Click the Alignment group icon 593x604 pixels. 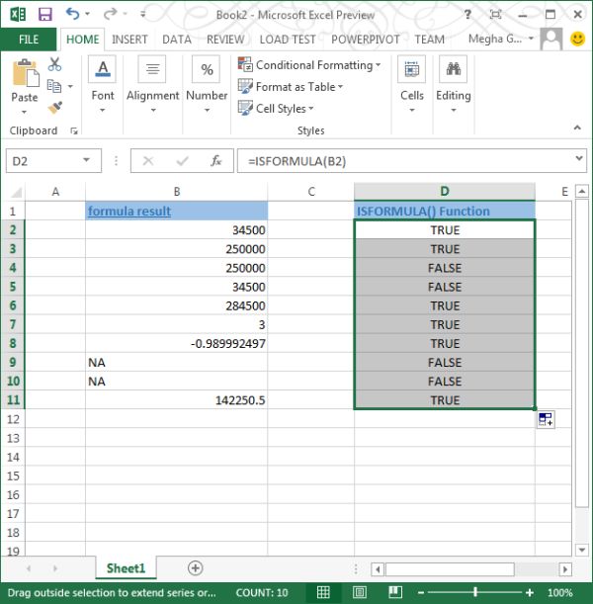(152, 69)
